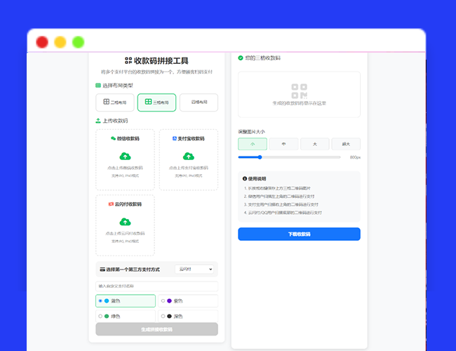The image size is (456, 351).
Task: Click the green layout type section icon
Action: [x=98, y=85]
